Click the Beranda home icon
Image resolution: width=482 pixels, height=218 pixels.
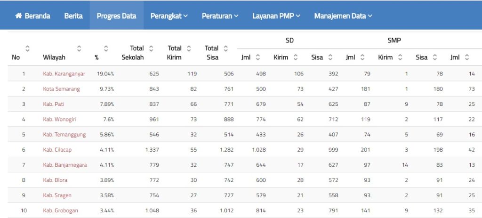click(19, 16)
